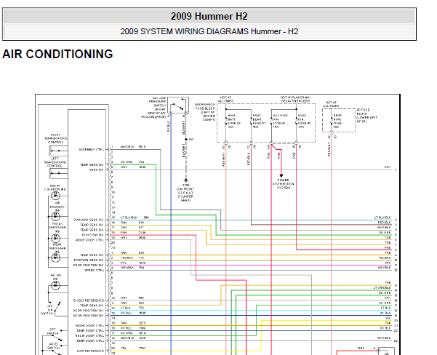Click the power distribution arrowhead
The image size is (437, 355).
click(281, 176)
